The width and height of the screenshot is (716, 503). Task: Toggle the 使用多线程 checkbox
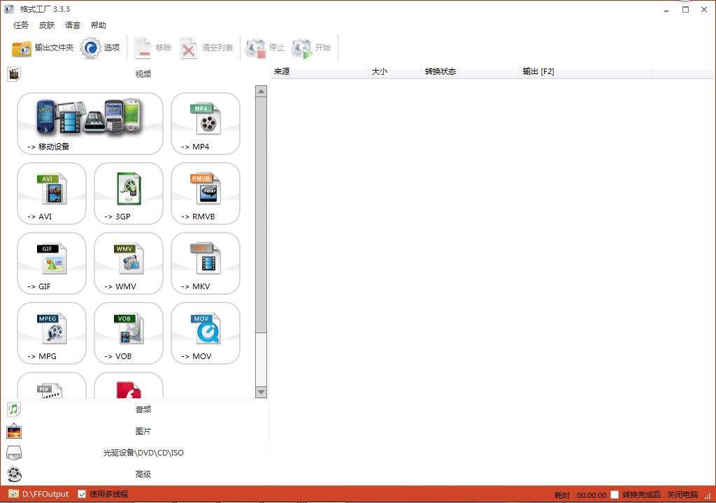[x=82, y=494]
